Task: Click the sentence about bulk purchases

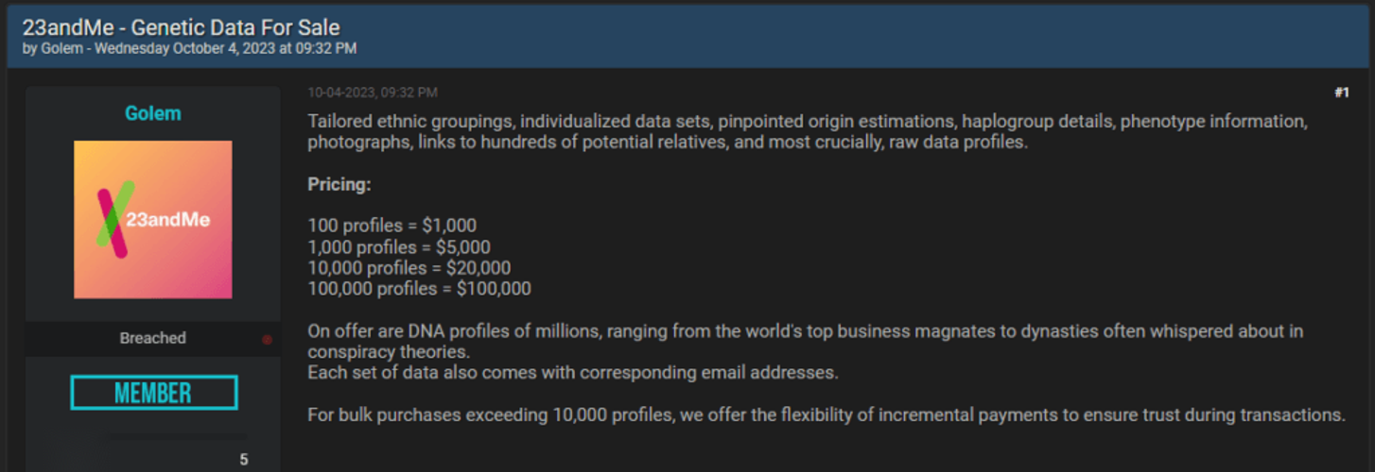Action: [826, 414]
